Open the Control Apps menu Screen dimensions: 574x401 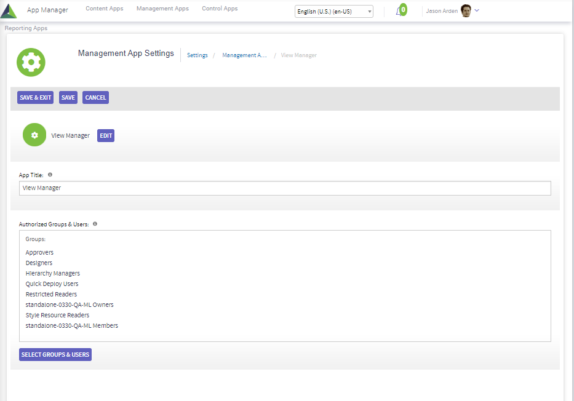220,9
